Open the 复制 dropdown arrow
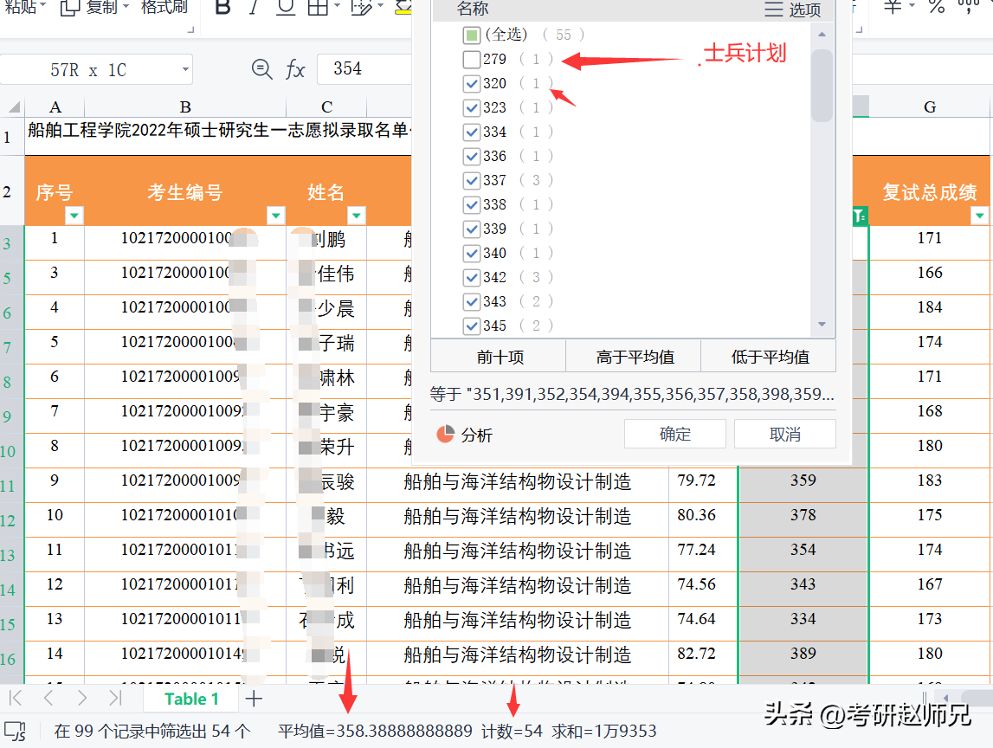 (x=126, y=6)
